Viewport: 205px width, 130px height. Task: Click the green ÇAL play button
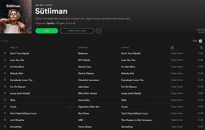click(x=47, y=31)
